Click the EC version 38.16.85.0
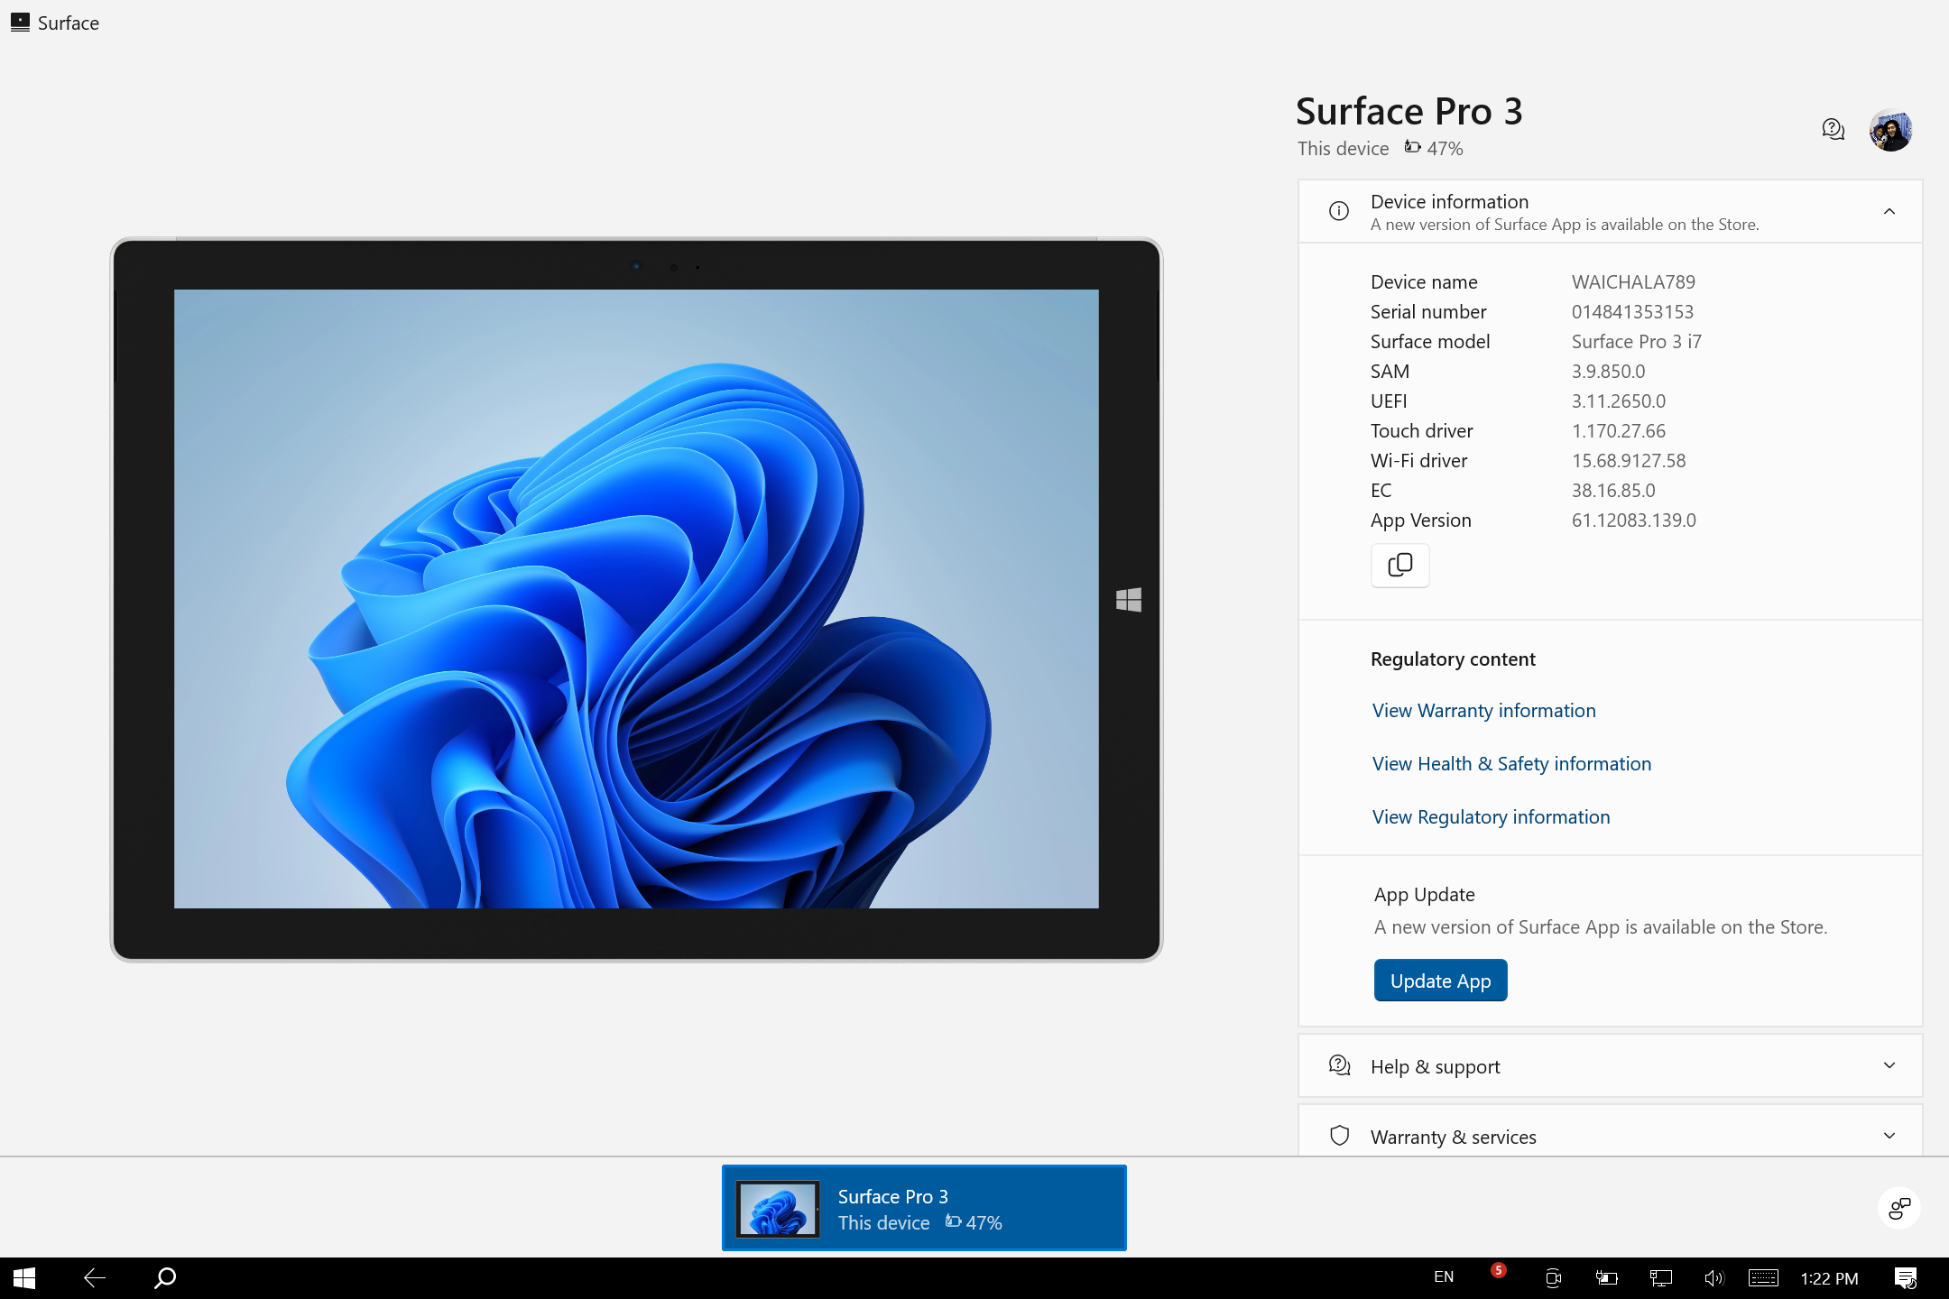The width and height of the screenshot is (1949, 1299). 1613,491
